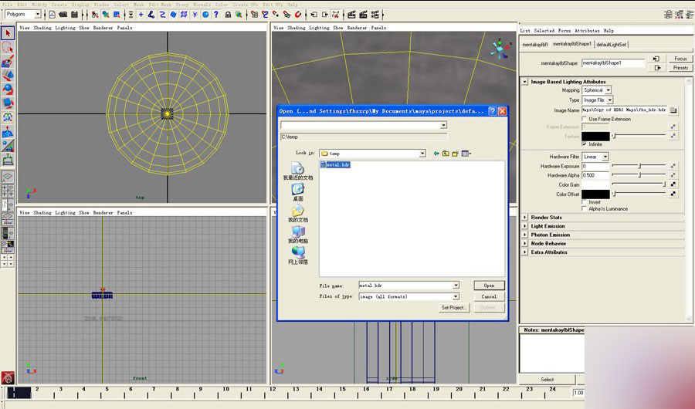Click the black Color Offset swatch
This screenshot has height=409, width=695.
coord(595,194)
